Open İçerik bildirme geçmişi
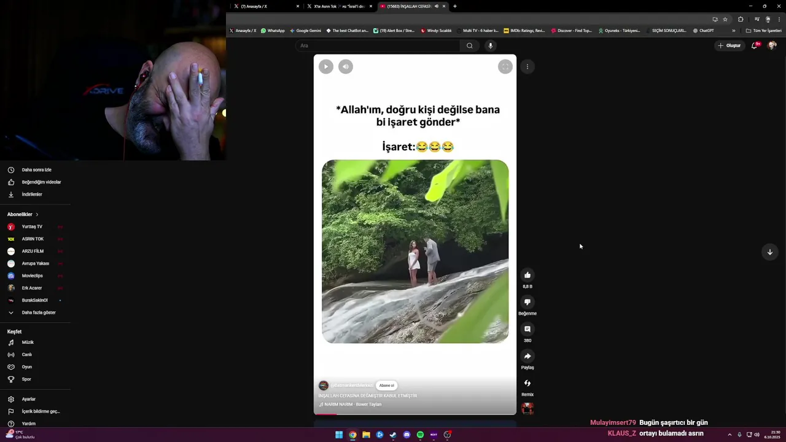Screen dimensions: 786x442 [x=35, y=411]
